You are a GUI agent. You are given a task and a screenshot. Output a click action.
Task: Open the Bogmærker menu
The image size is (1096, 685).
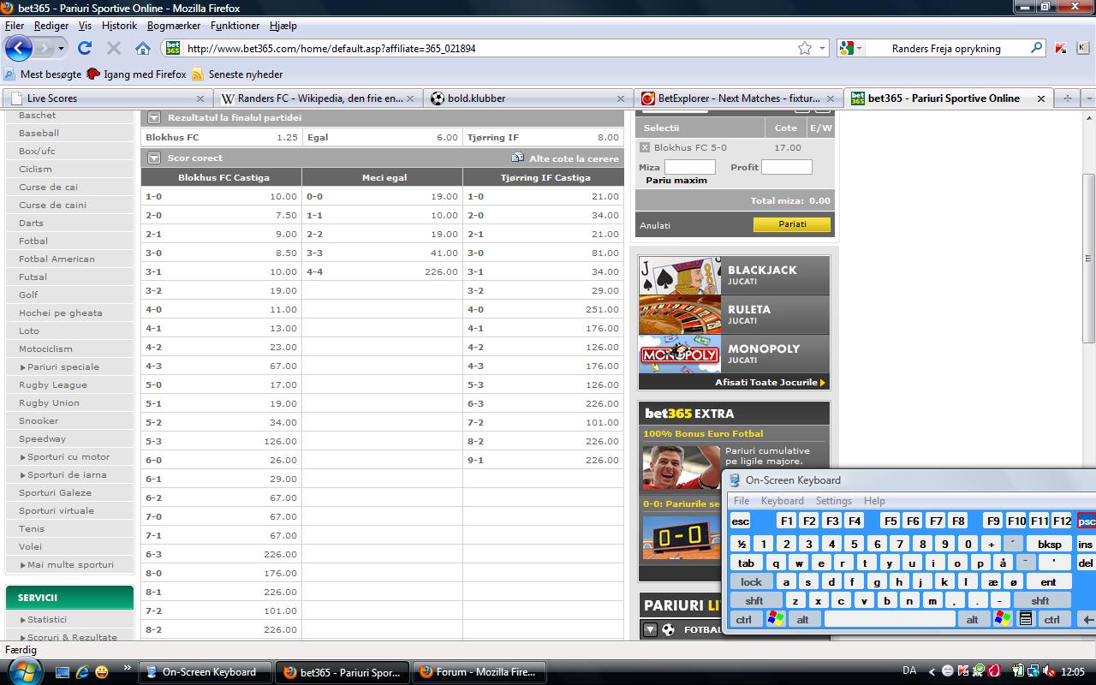point(174,26)
